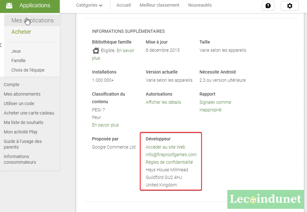
Task: Select Mes applications in sidebar
Action: 32,21
